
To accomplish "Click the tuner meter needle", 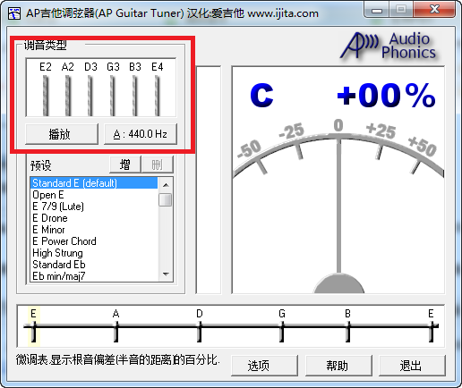I will [x=338, y=206].
